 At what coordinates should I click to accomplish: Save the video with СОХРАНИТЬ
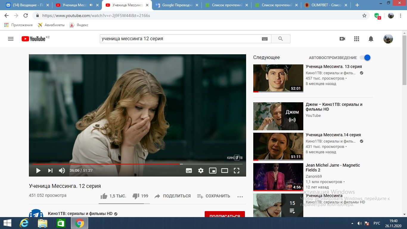214,196
